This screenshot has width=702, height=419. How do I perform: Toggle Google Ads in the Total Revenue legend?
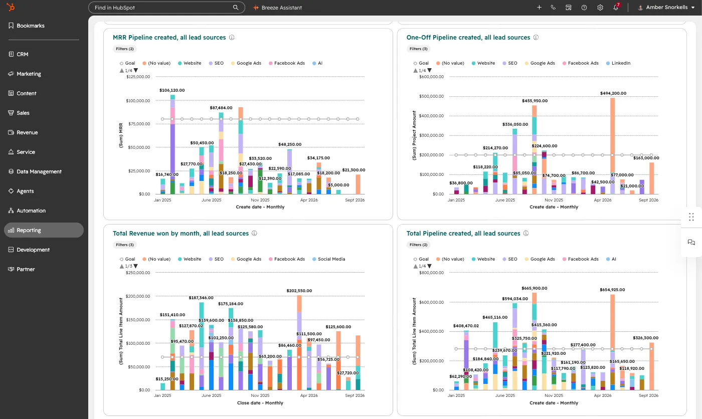[246, 259]
